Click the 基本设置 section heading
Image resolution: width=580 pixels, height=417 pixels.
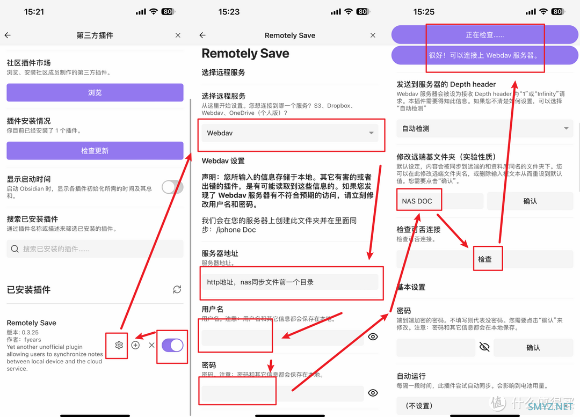click(x=411, y=287)
